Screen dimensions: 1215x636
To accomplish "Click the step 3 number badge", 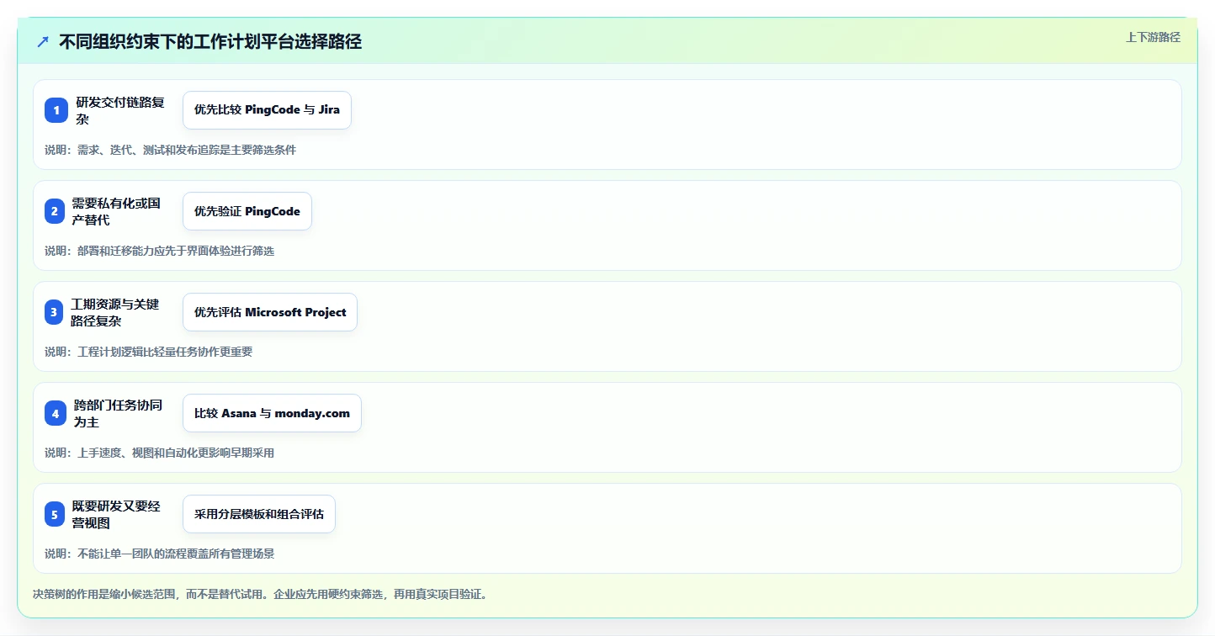I will tap(54, 312).
